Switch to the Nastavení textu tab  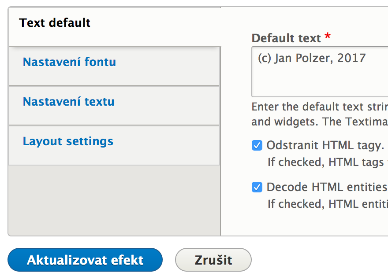[68, 102]
